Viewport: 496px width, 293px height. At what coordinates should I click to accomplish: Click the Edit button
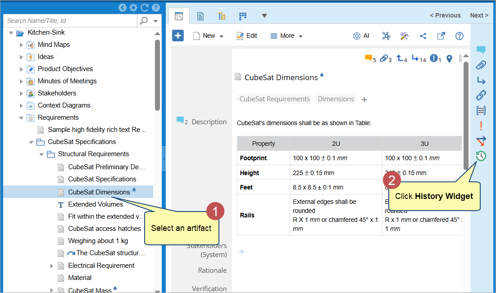[246, 36]
